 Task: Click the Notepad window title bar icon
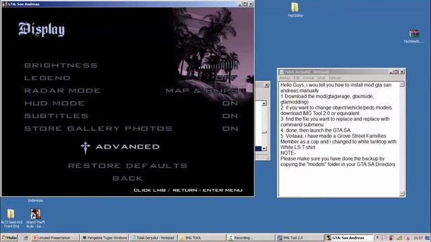point(281,72)
